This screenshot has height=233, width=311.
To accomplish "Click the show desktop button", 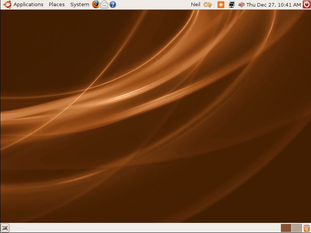I will pyautogui.click(x=5, y=228).
